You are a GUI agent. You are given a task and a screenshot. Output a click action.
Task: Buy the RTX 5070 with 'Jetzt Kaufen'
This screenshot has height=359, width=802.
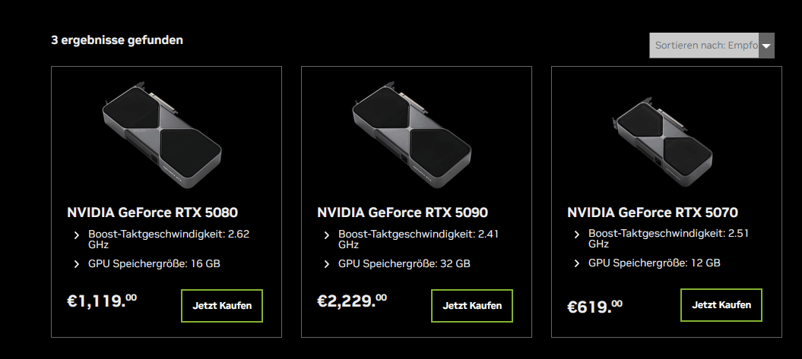click(x=721, y=305)
